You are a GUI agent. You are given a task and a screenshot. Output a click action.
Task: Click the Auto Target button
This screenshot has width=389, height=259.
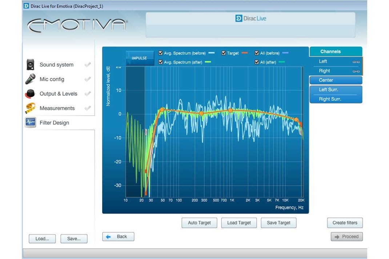[x=199, y=223]
